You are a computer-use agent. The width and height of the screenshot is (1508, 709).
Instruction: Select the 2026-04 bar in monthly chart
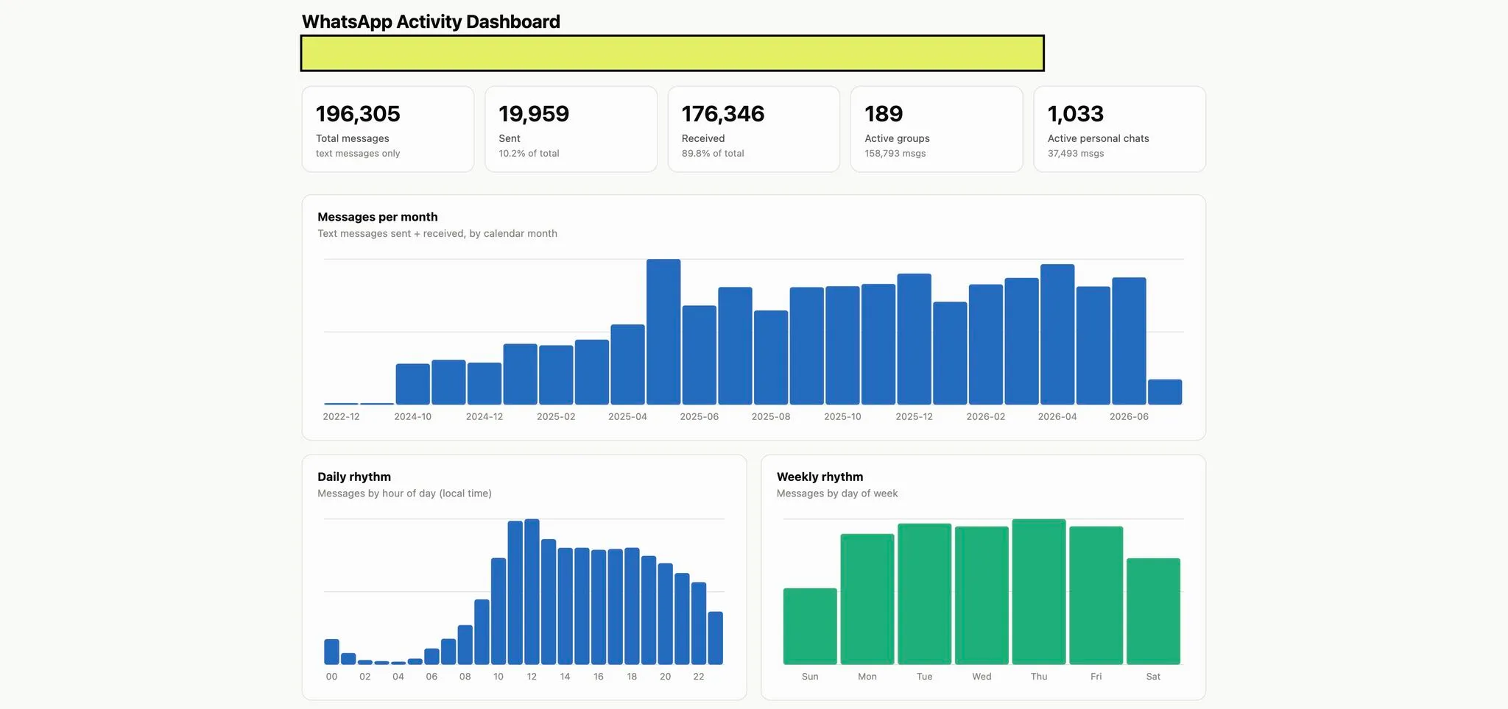1057,335
